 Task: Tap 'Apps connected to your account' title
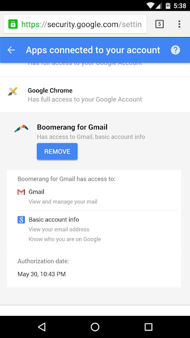93,50
